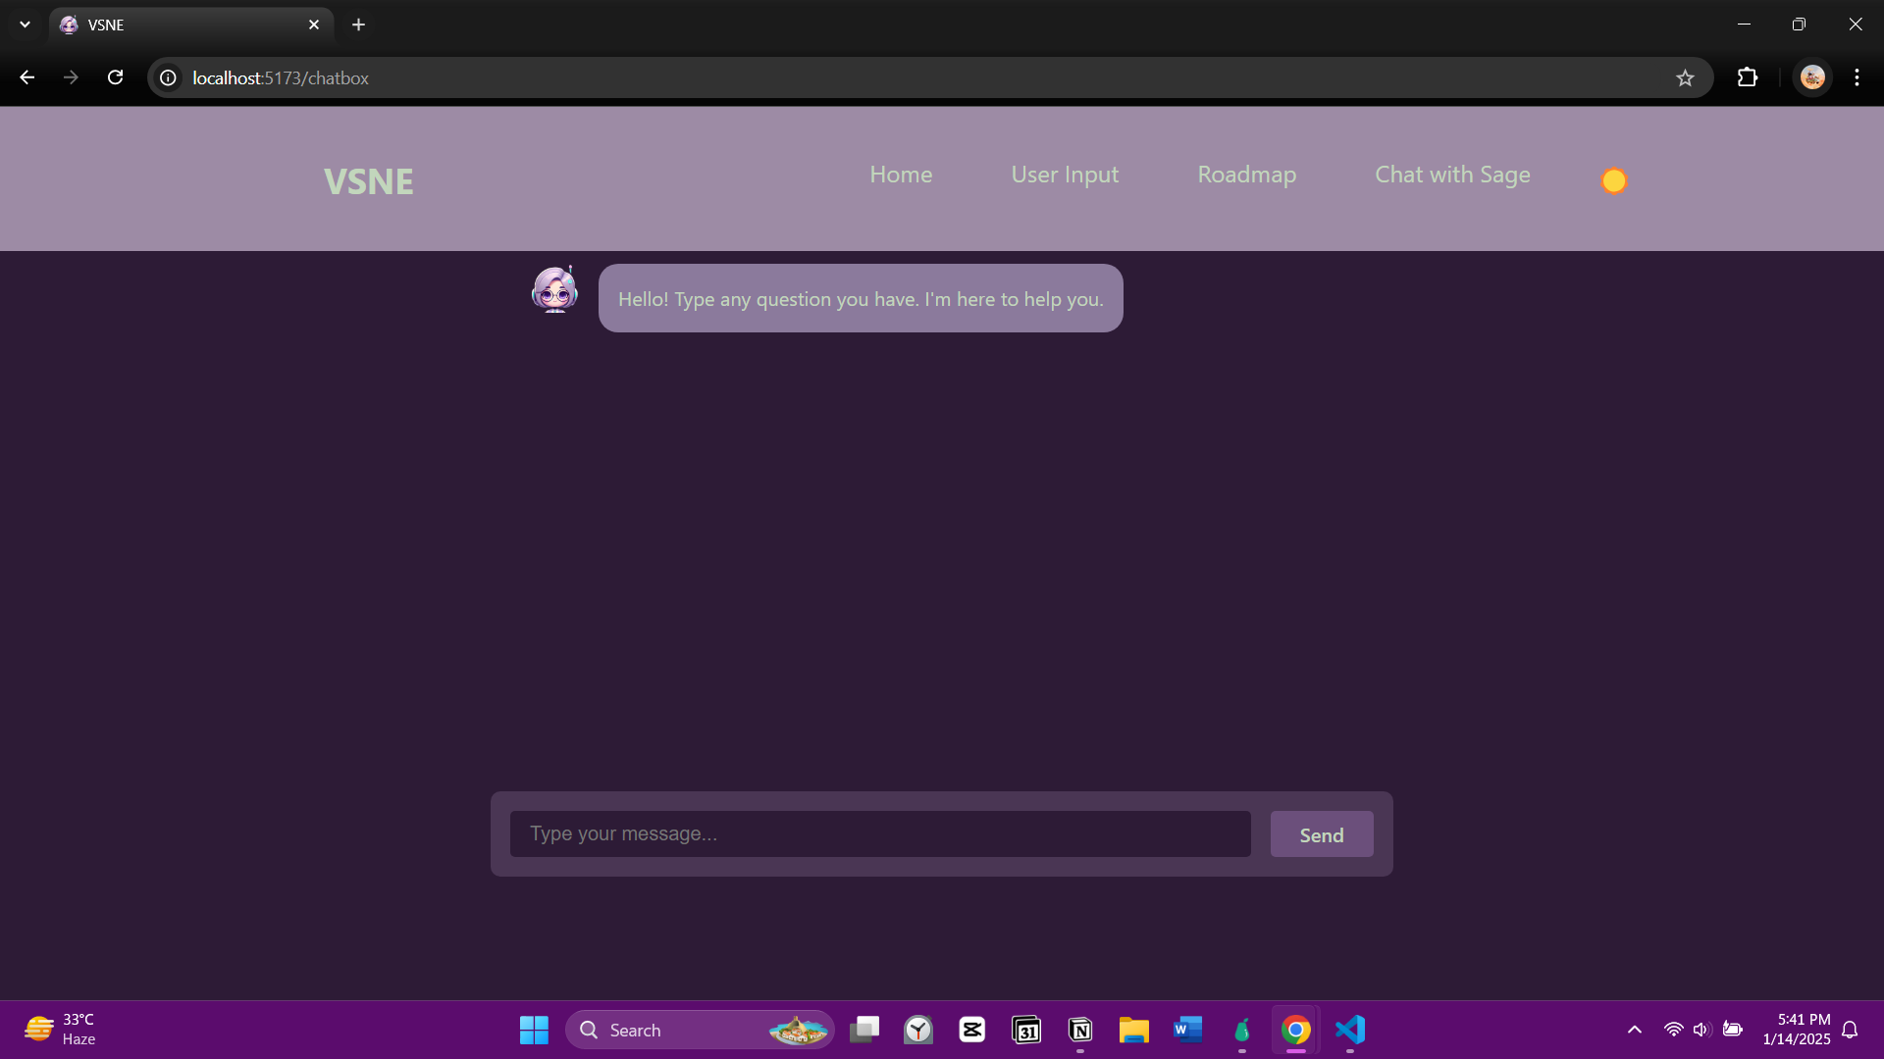Open a new browser tab

point(358,25)
